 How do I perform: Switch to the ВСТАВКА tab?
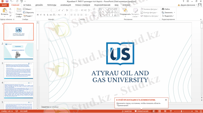(x=27, y=5)
